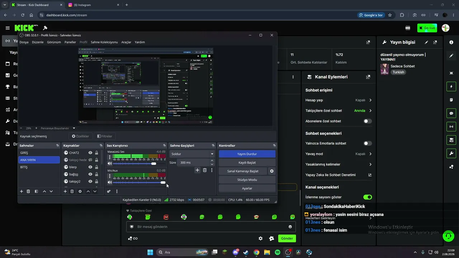459x258 pixels.
Task: Open advanced audio properties gears icon
Action: (109, 191)
